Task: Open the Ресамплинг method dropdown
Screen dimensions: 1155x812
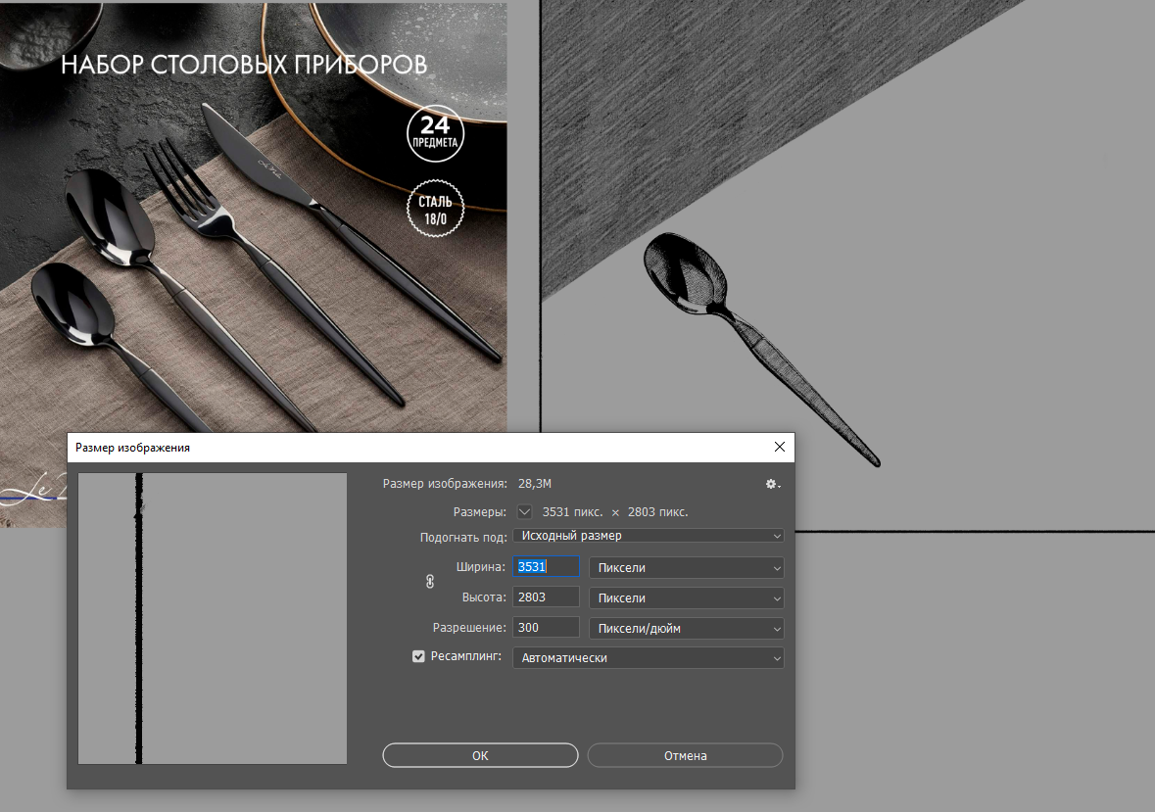Action: tap(649, 658)
